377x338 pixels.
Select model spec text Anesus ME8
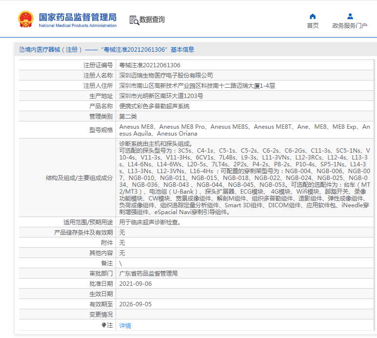coord(137,127)
